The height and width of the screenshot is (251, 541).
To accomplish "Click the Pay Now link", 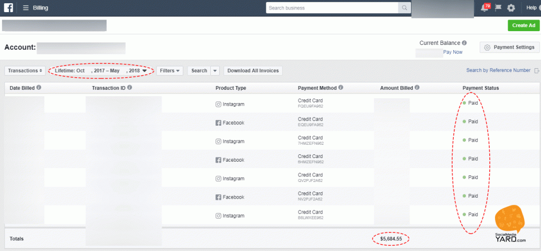I will (x=453, y=52).
